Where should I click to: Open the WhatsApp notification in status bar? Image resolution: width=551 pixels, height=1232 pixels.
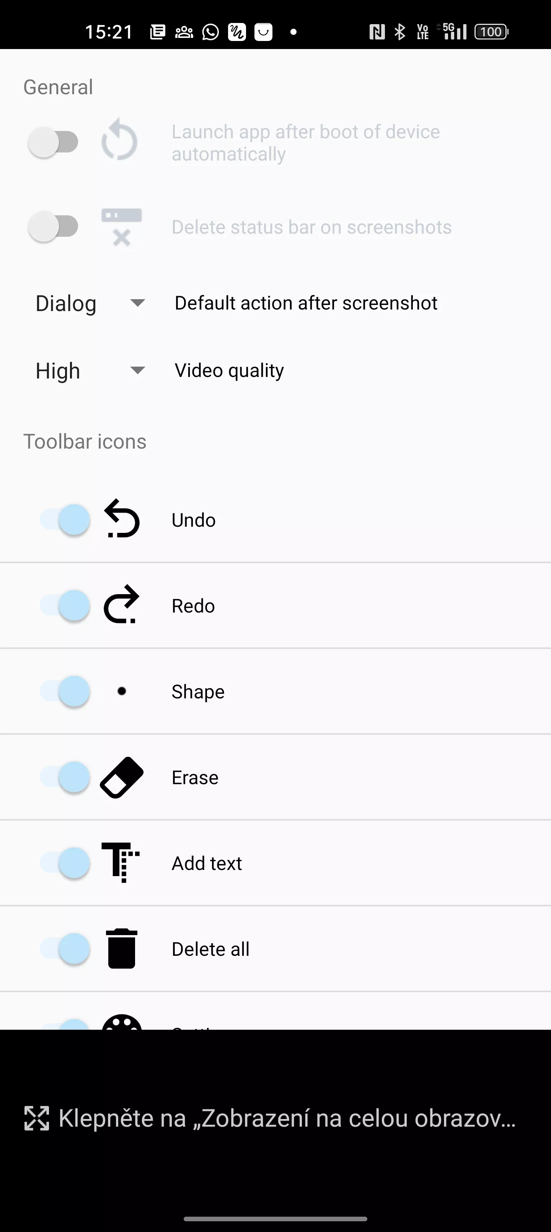click(210, 32)
